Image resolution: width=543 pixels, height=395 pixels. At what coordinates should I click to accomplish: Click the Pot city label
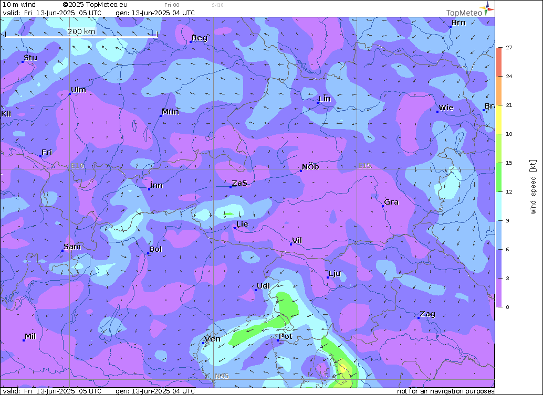(285, 336)
